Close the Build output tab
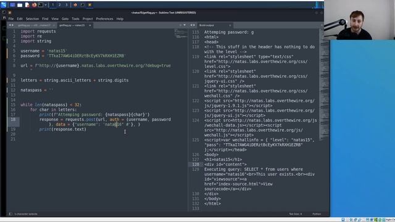This screenshot has height=222, width=395. coord(230,25)
